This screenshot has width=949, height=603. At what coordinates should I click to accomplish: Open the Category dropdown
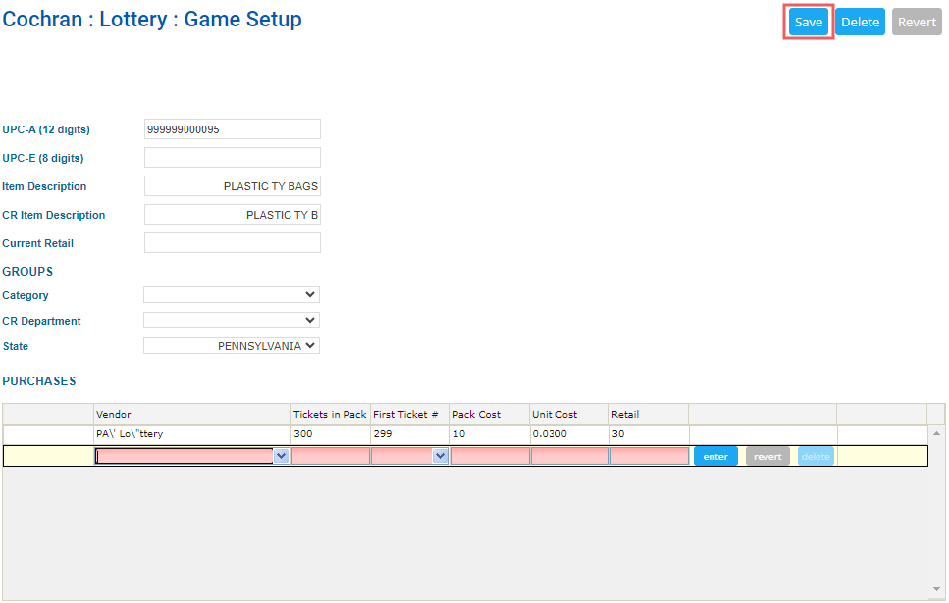tap(231, 294)
